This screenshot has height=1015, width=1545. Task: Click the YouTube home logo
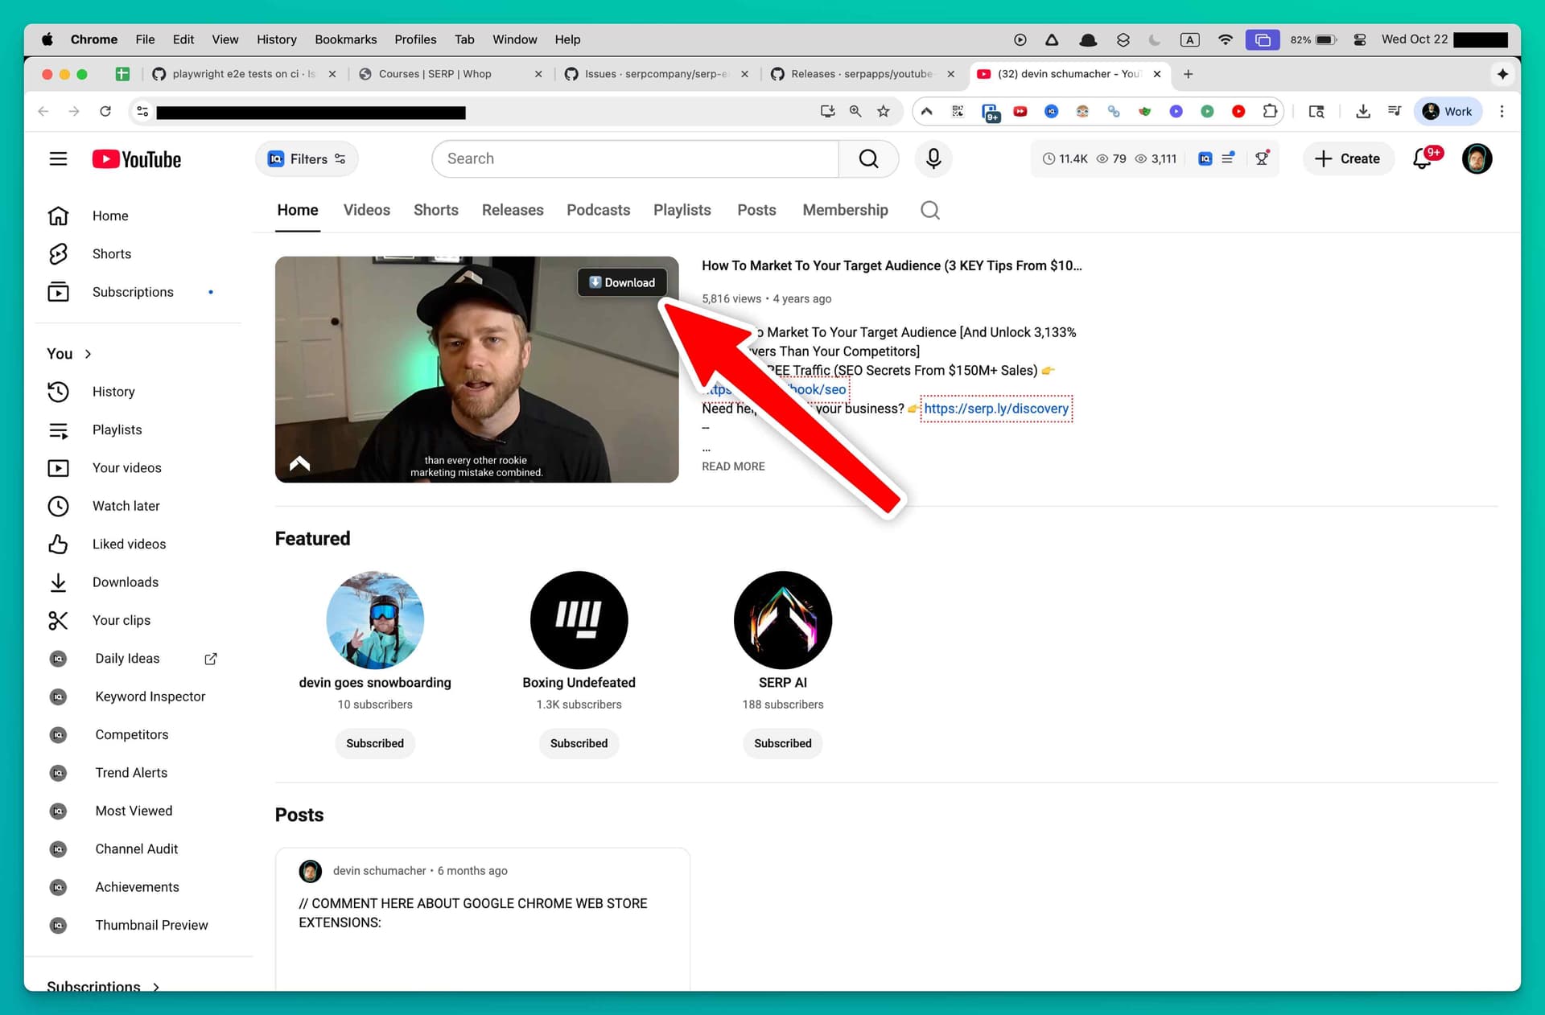point(136,158)
